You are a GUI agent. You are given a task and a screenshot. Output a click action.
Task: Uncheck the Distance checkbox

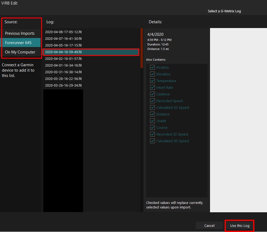pos(152,114)
